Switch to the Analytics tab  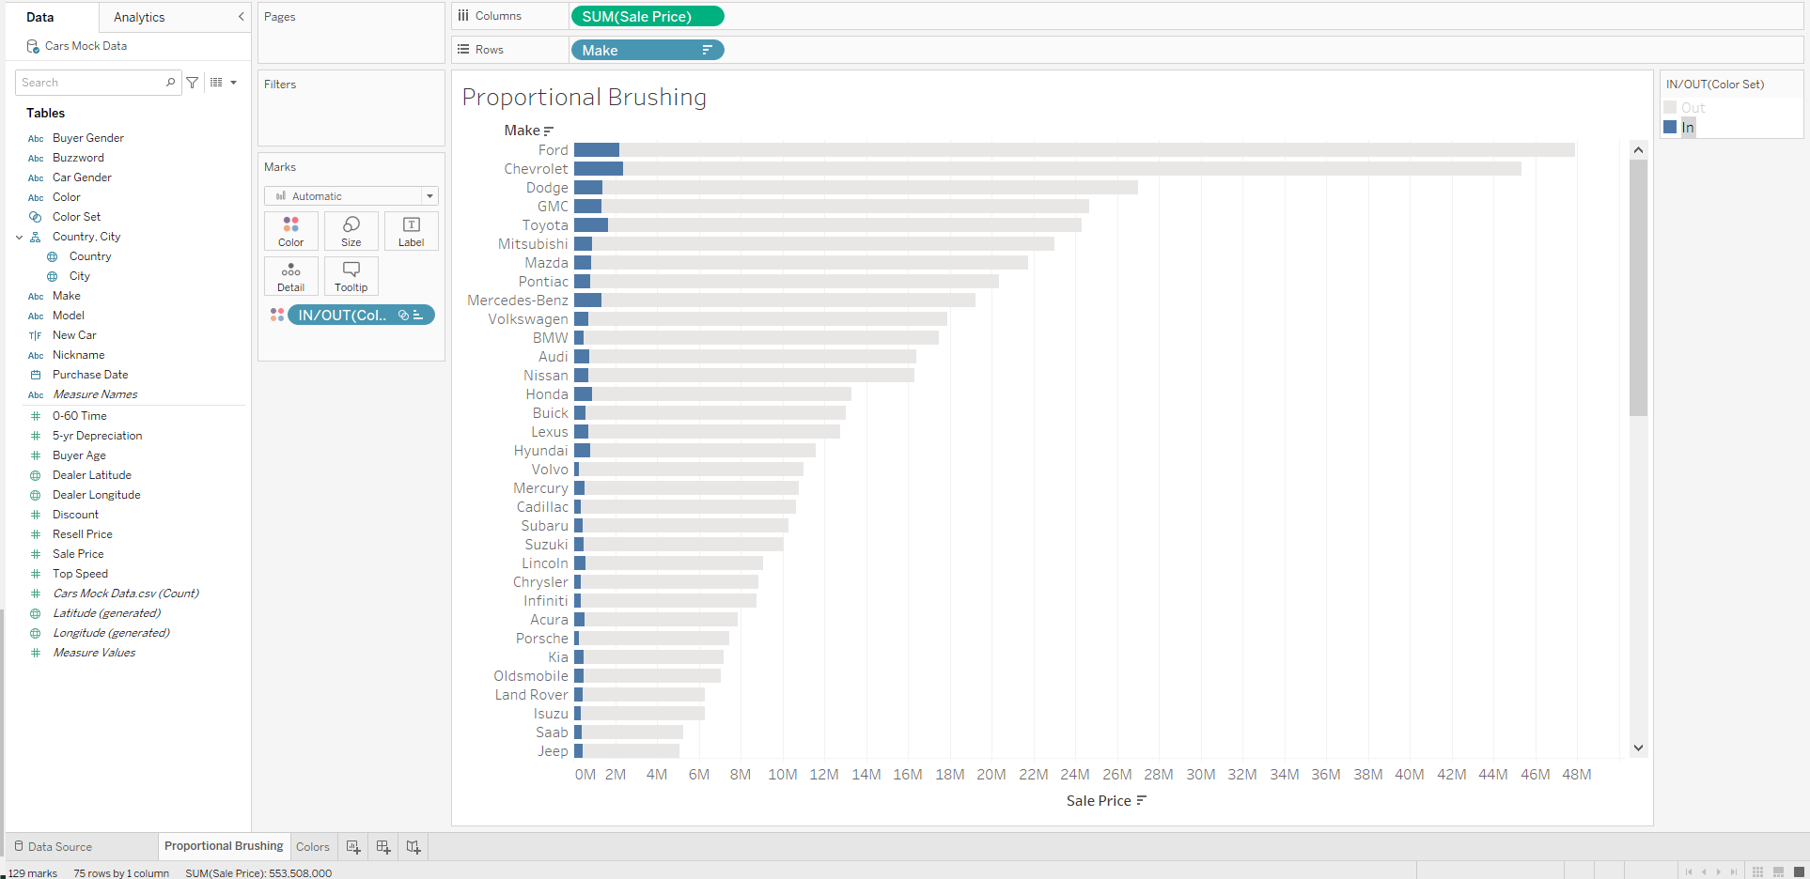pyautogui.click(x=139, y=17)
